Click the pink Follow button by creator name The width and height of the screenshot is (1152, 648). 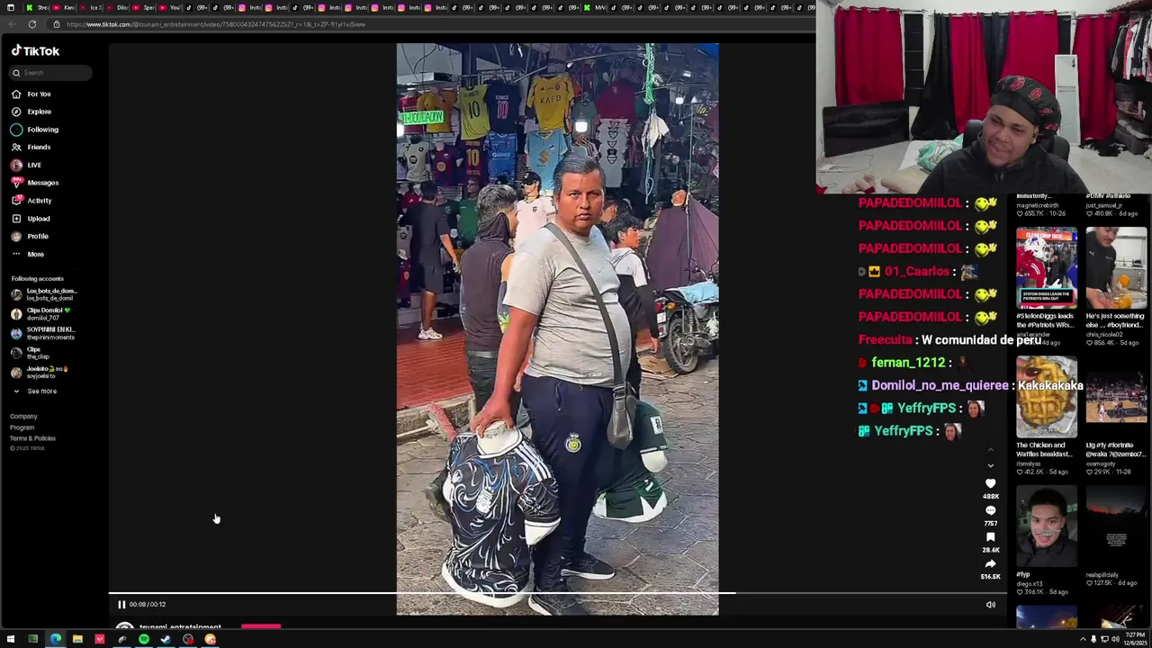point(261,626)
